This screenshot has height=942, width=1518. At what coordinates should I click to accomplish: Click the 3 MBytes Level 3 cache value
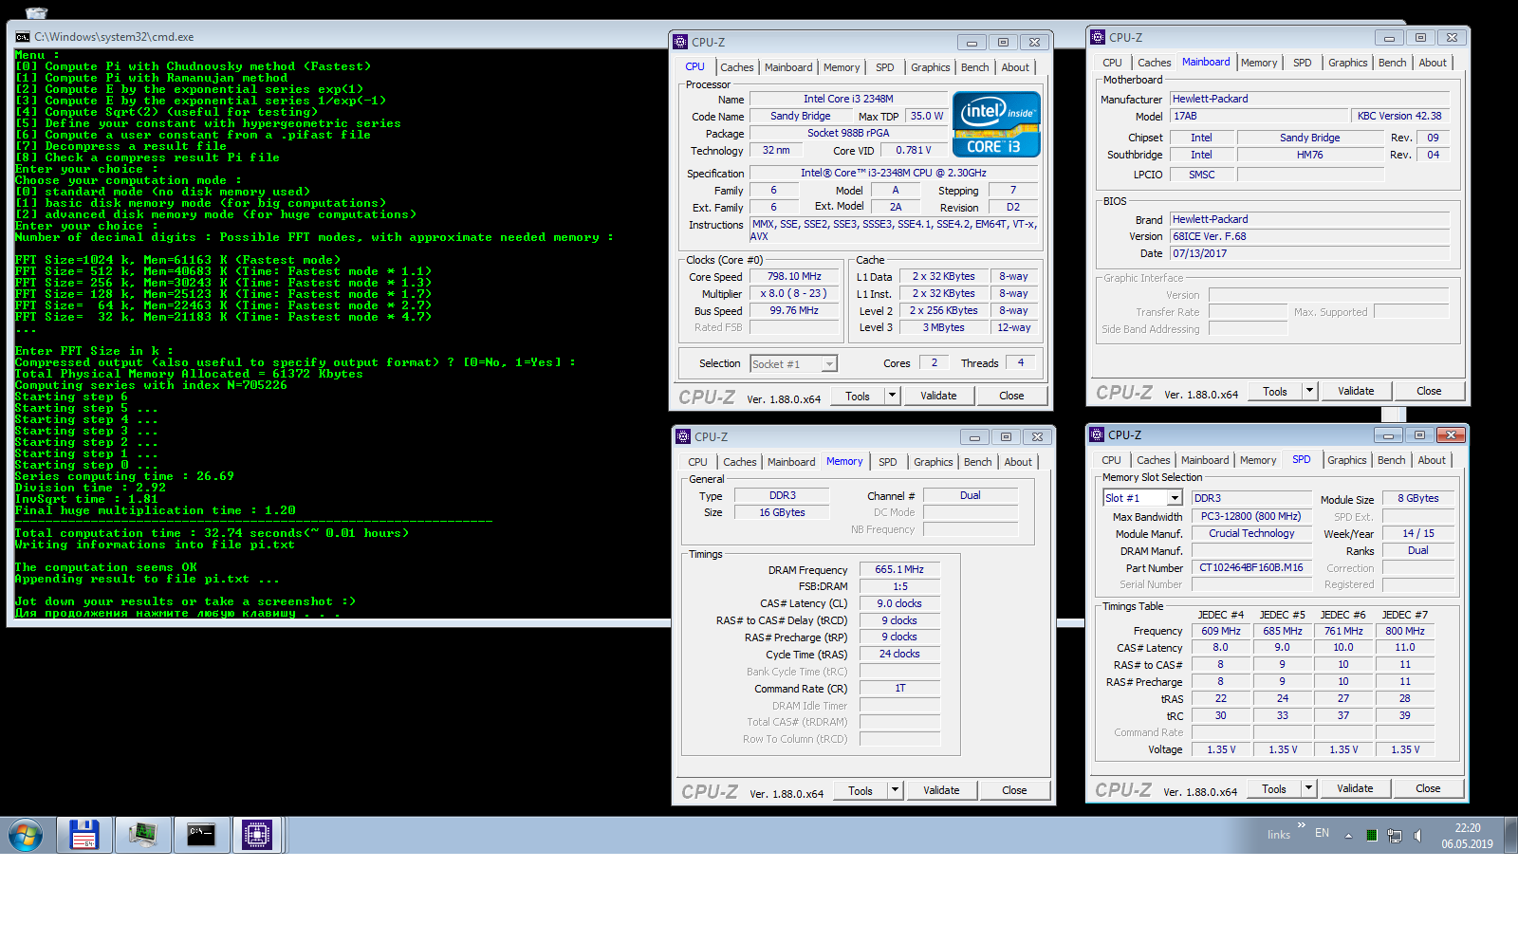(943, 327)
